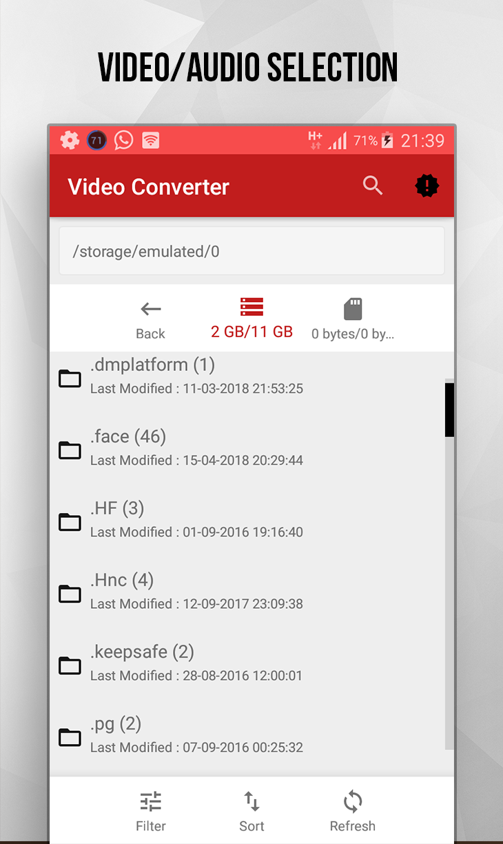The height and width of the screenshot is (844, 503).
Task: Click date 07-09-2016 00:25:32
Action: click(243, 747)
